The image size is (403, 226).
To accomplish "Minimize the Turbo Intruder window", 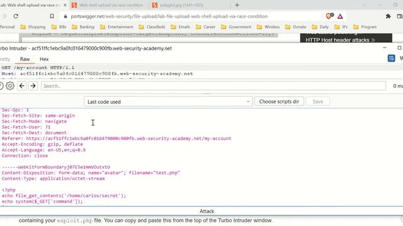I will [x=385, y=48].
